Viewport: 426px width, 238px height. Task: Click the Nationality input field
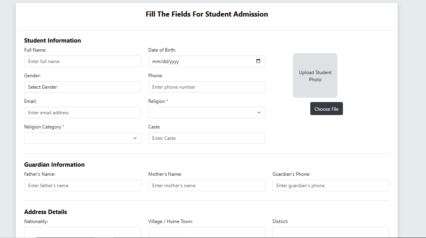(x=83, y=232)
